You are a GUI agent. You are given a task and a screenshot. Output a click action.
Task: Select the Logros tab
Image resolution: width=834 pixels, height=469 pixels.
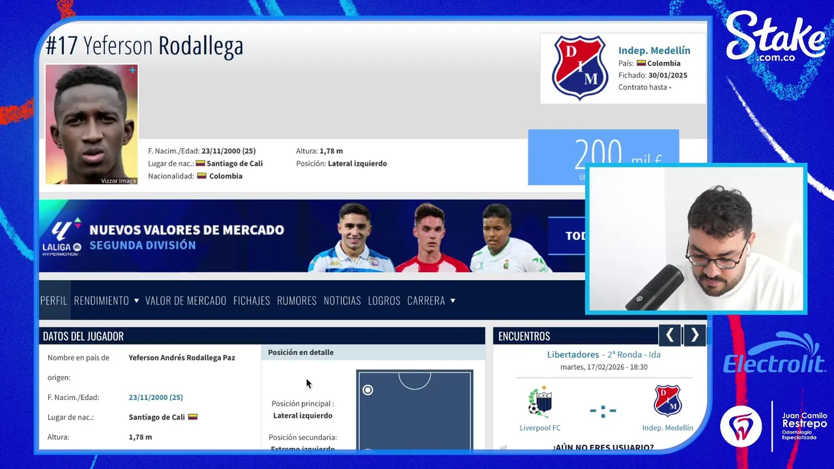[x=384, y=300]
